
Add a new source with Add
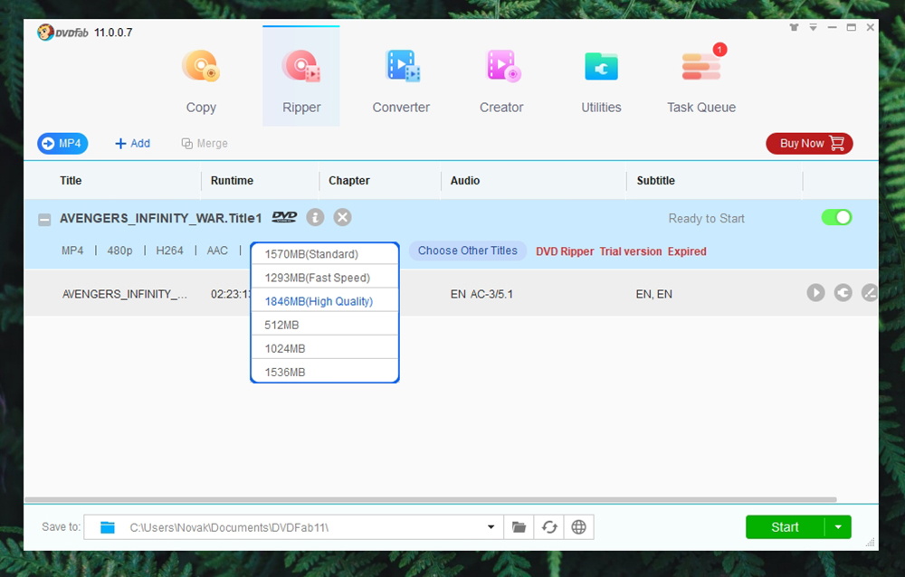(133, 144)
